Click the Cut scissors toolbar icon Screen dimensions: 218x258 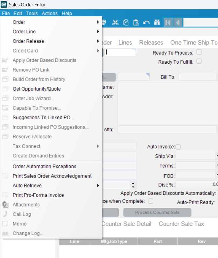tap(115, 23)
